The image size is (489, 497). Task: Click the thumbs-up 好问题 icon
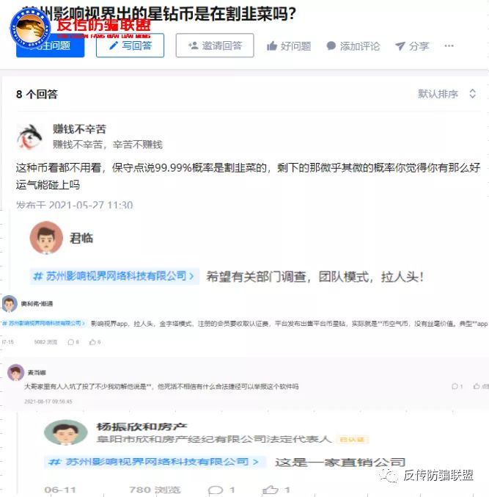pyautogui.click(x=272, y=46)
